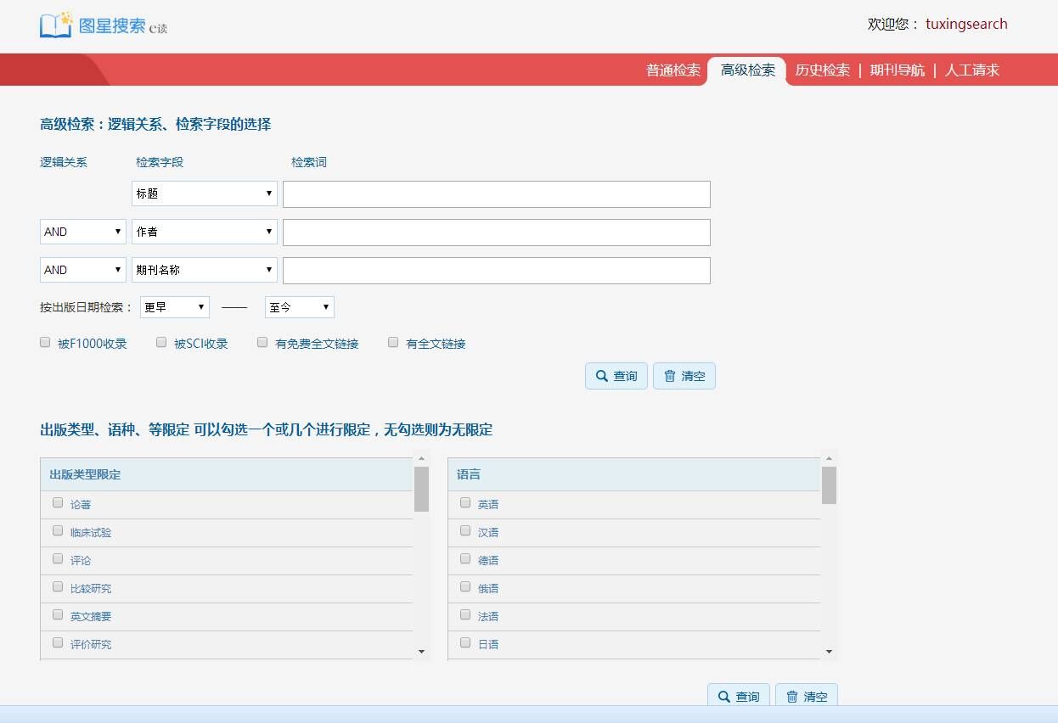Select the 英语 language checkbox
The height and width of the screenshot is (723, 1058).
coord(465,503)
